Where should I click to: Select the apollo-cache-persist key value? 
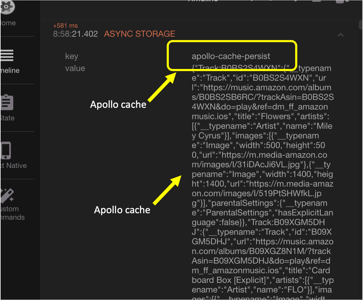pyautogui.click(x=231, y=56)
